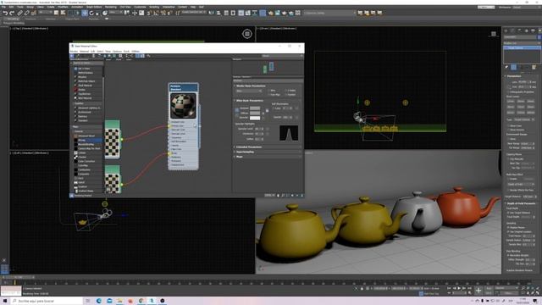
Task: Open the Display tab in command panel
Action: pos(533,30)
